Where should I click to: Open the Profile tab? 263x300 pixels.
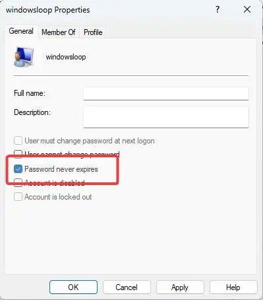click(x=93, y=32)
